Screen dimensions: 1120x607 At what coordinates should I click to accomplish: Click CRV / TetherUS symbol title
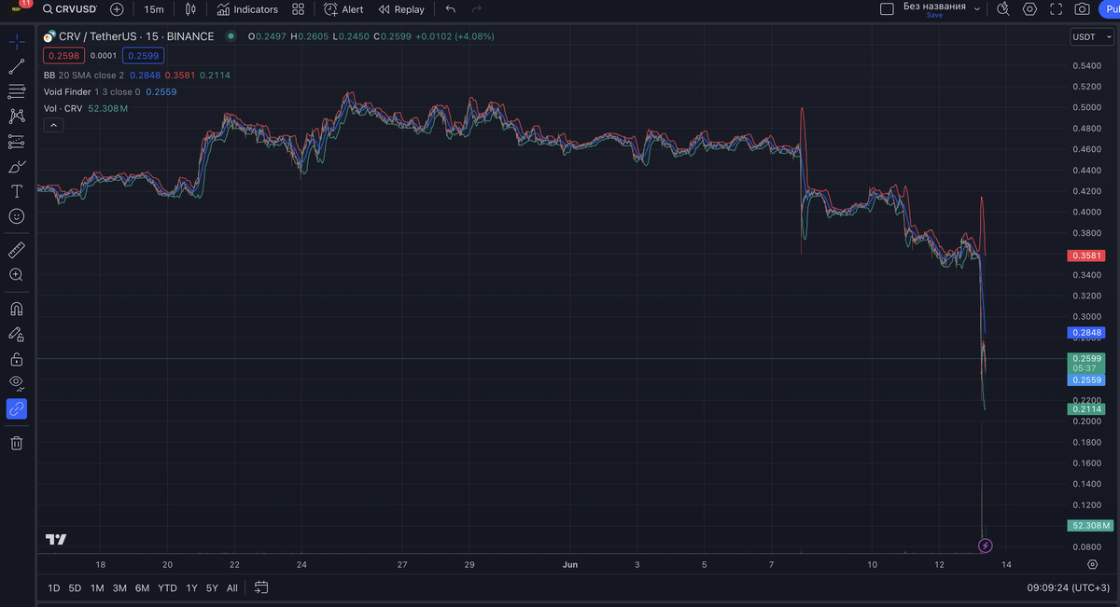[136, 36]
